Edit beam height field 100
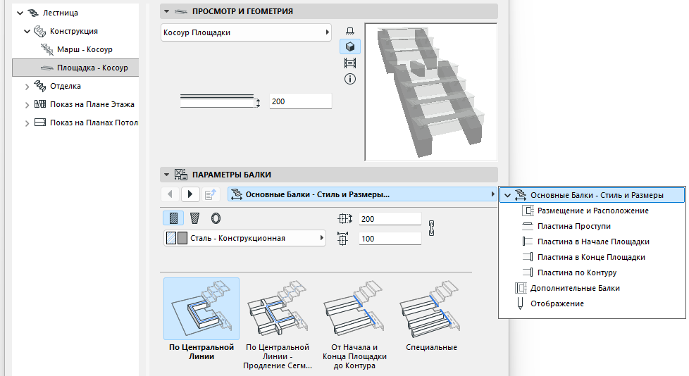The image size is (689, 376). pos(390,239)
